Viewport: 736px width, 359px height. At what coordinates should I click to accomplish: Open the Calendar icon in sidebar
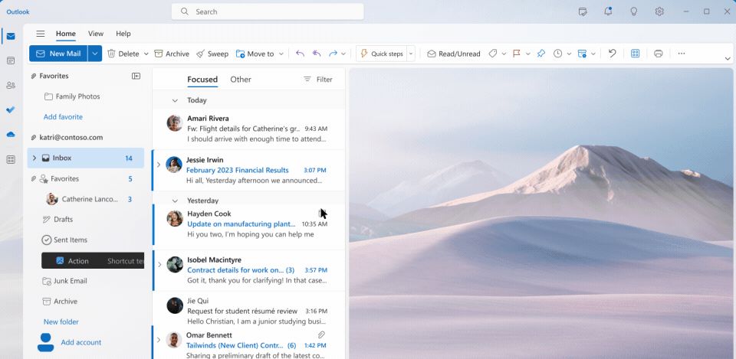10,61
